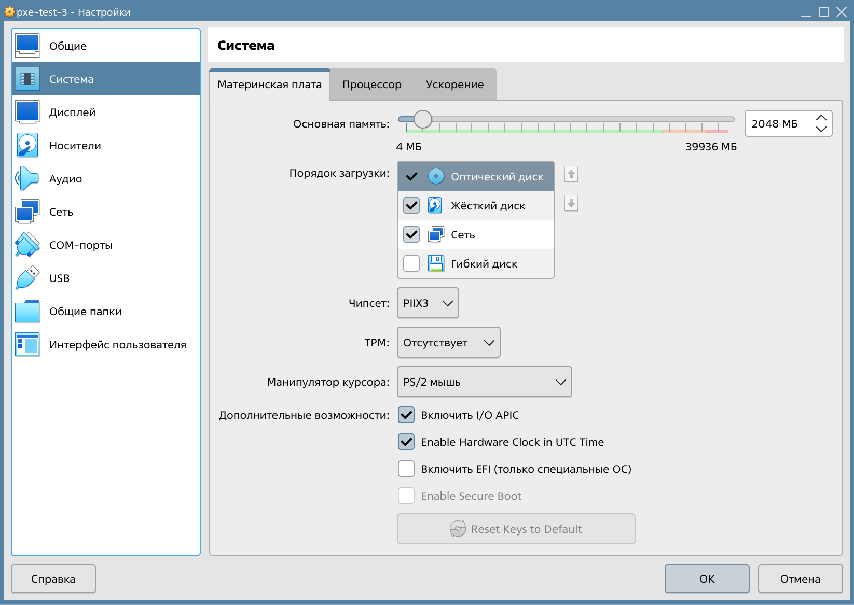The width and height of the screenshot is (854, 605).
Task: Move boot device up with arrow icon
Action: tap(571, 174)
